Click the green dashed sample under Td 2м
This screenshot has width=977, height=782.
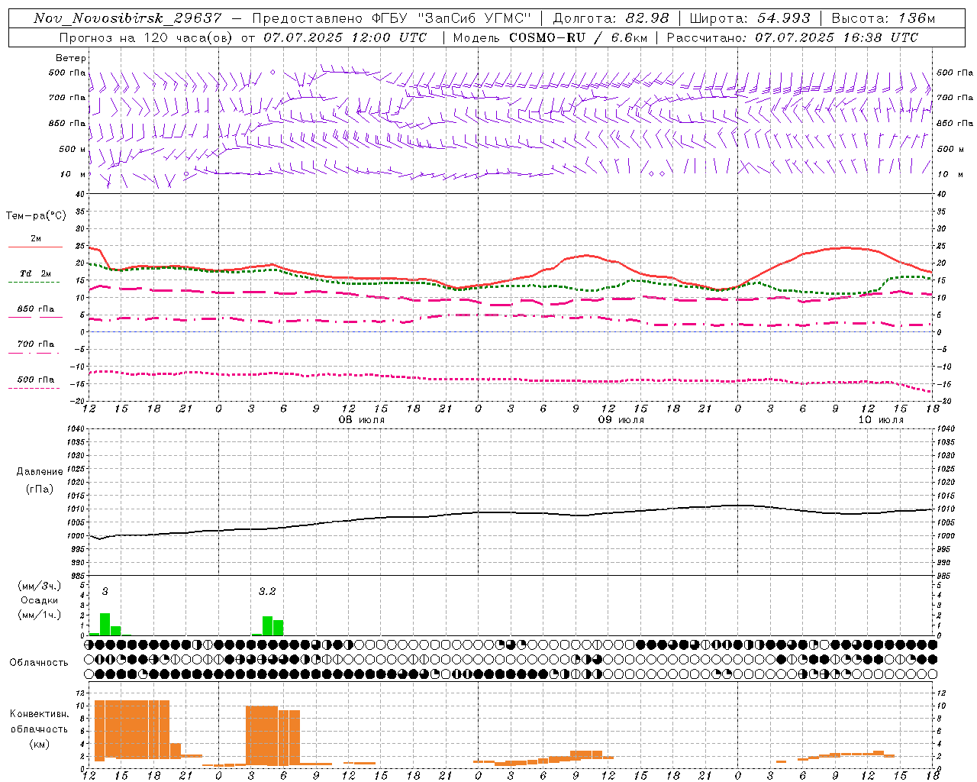(34, 282)
